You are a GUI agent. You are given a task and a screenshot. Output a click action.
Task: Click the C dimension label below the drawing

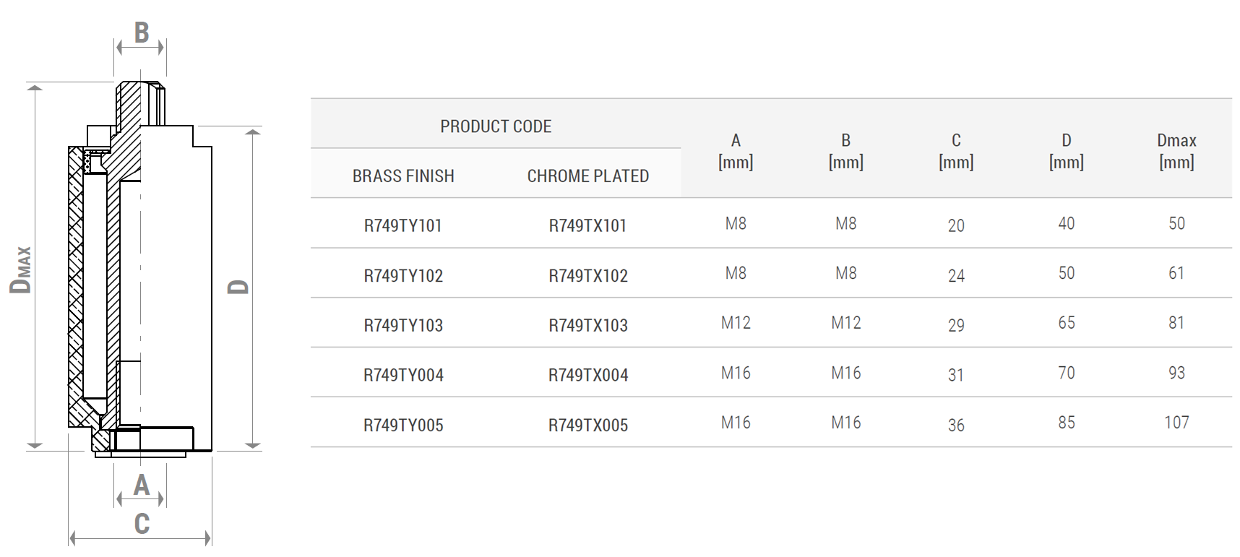pos(142,524)
